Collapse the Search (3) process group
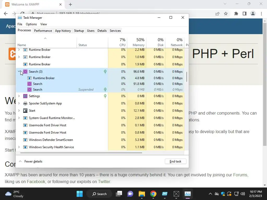 pyautogui.click(x=19, y=71)
